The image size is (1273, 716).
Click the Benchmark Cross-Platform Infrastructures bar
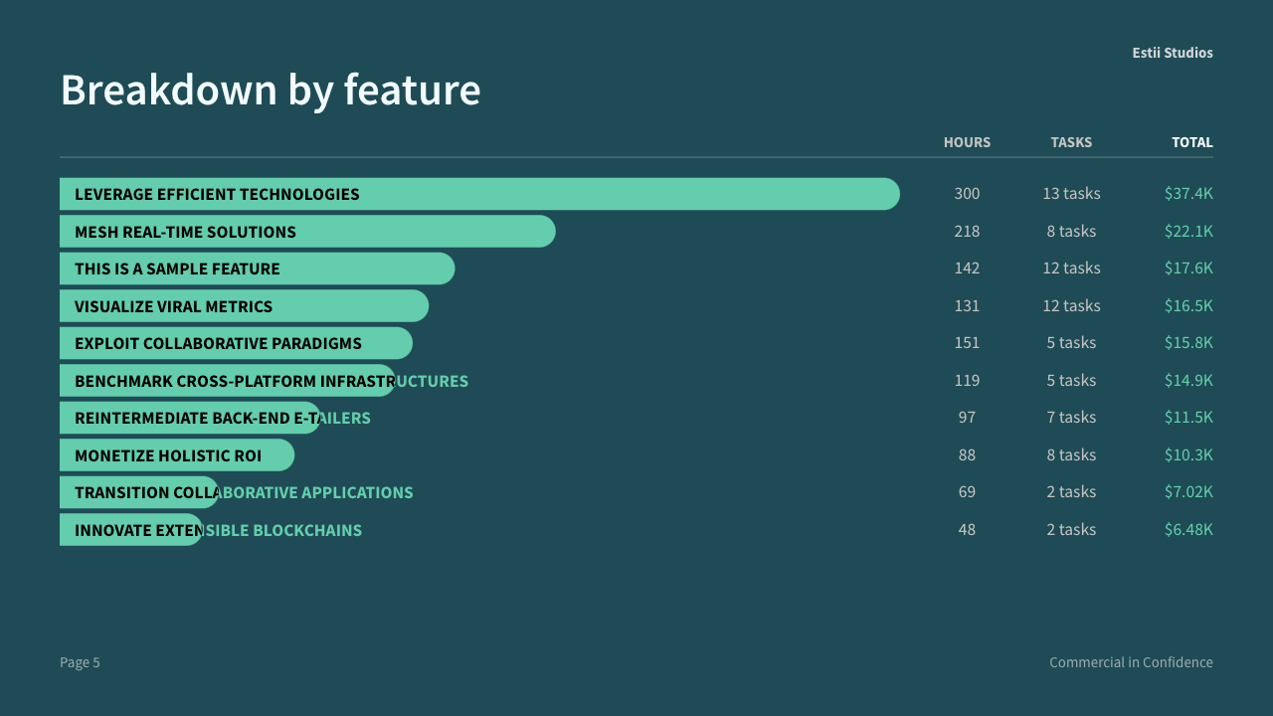[228, 380]
